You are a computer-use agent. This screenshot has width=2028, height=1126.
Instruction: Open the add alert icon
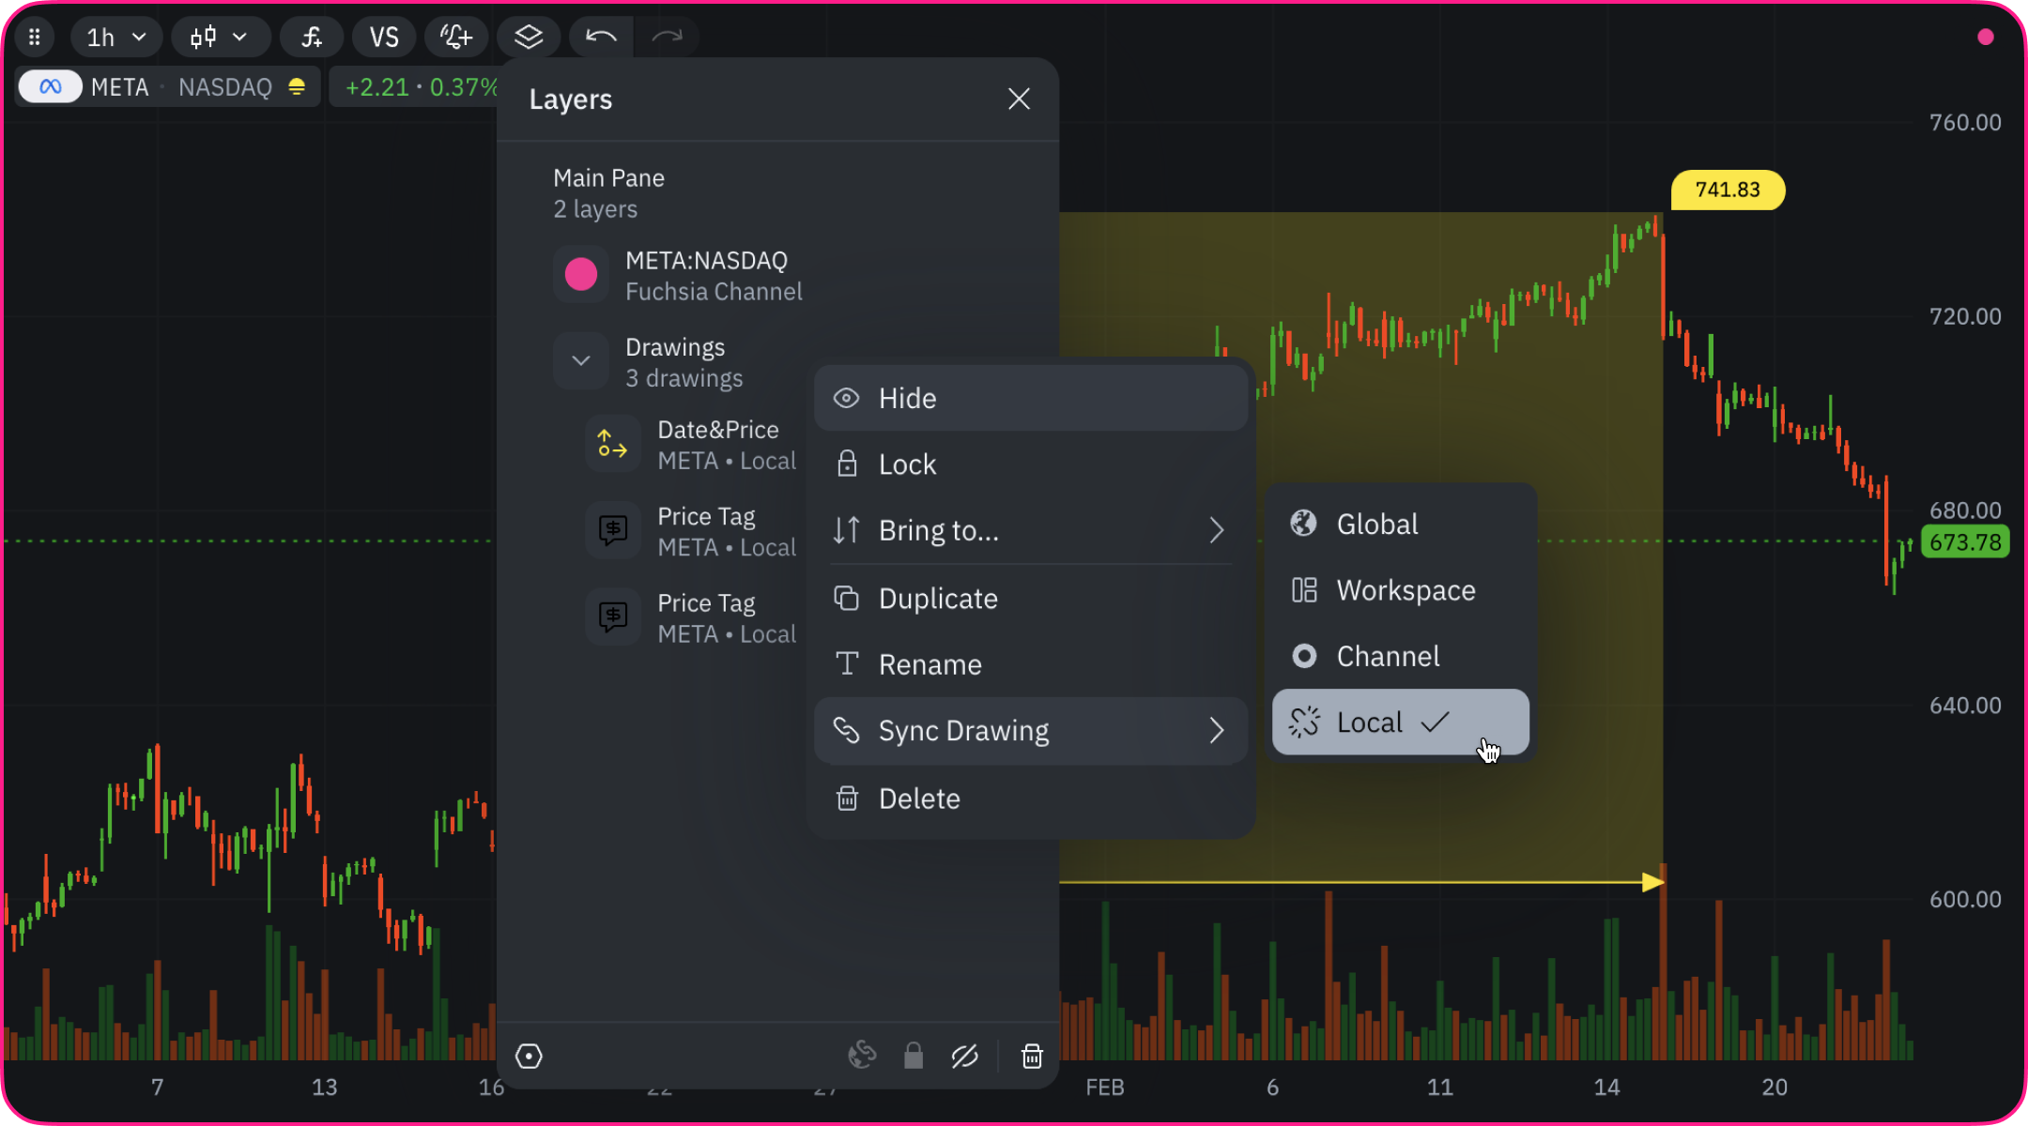tap(456, 38)
